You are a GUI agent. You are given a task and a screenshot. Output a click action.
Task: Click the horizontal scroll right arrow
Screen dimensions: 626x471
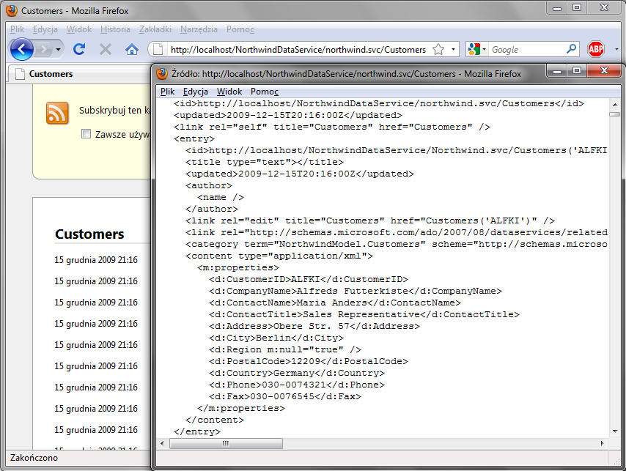point(603,443)
